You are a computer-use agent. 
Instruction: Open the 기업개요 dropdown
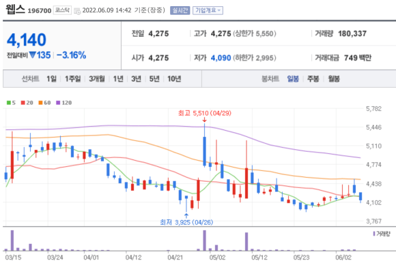tap(208, 10)
